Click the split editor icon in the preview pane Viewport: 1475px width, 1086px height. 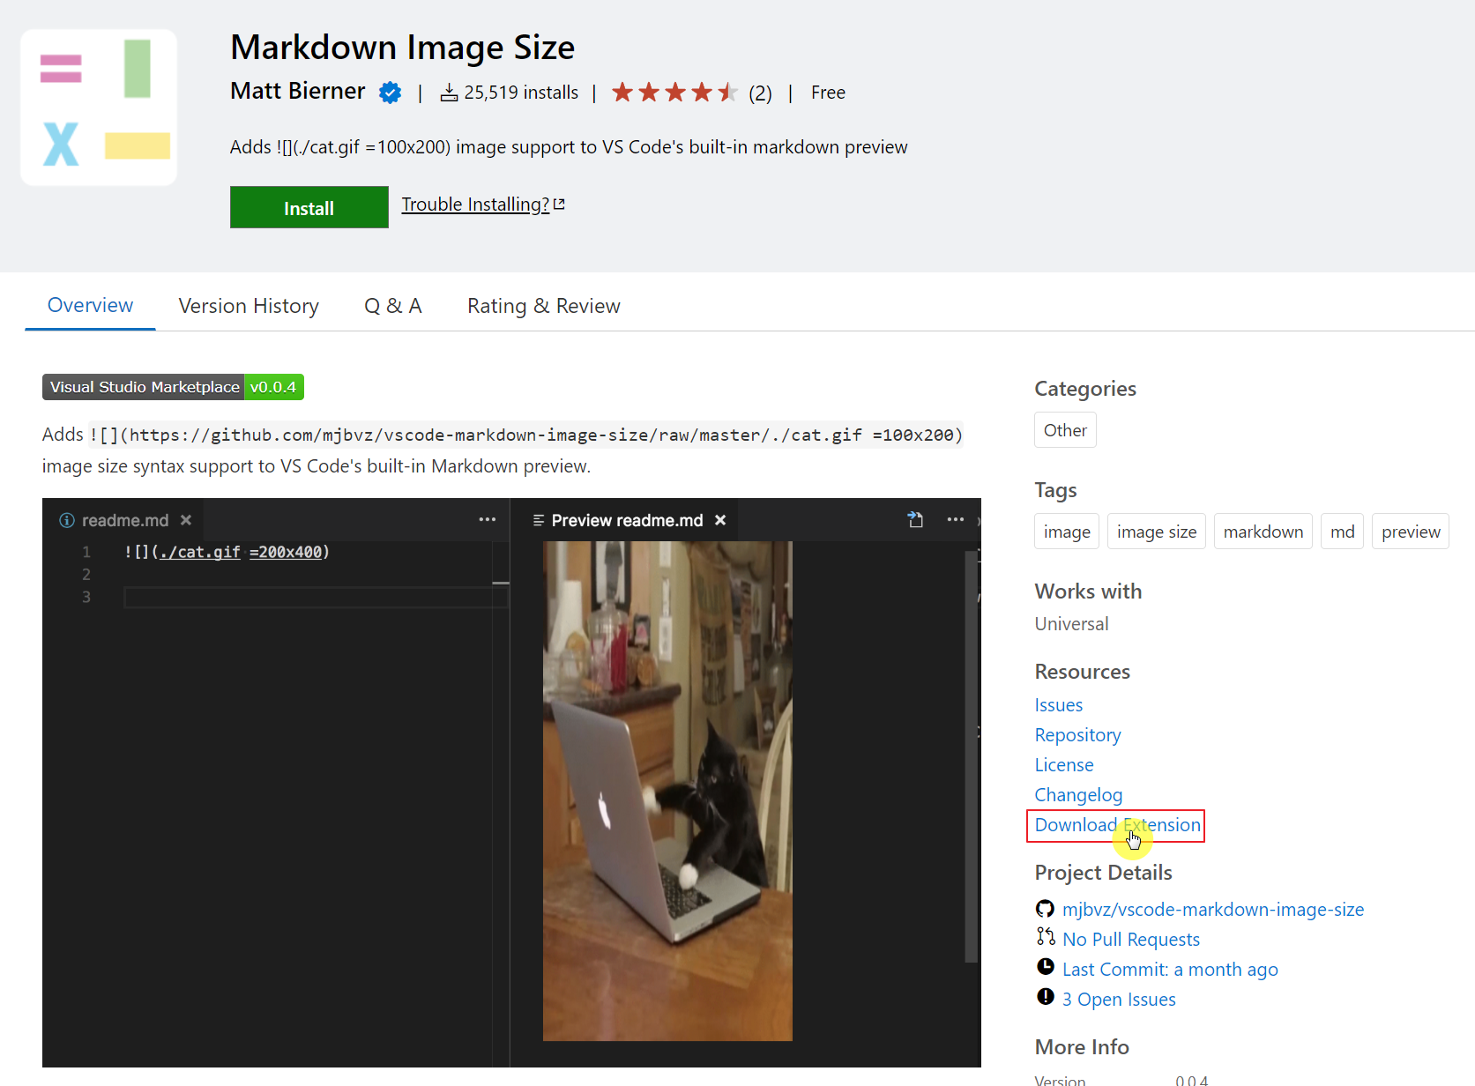(x=915, y=519)
